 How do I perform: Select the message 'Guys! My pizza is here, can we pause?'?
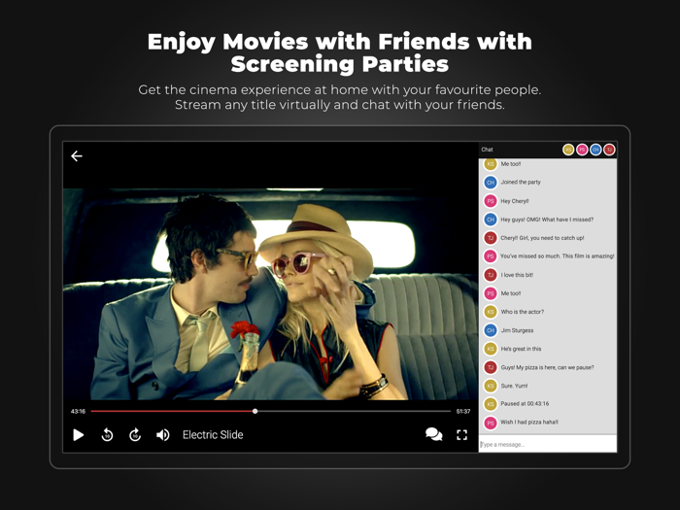[x=547, y=367]
